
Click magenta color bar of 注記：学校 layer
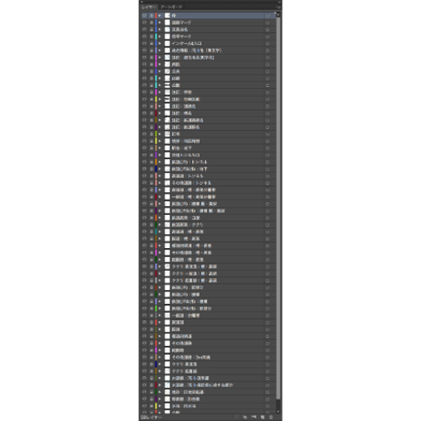(x=156, y=92)
